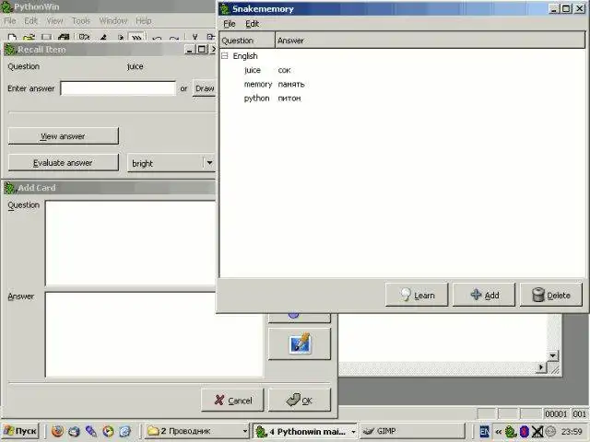Click the snake icon in Snakememory title bar
This screenshot has height=442, width=590.
coord(225,8)
